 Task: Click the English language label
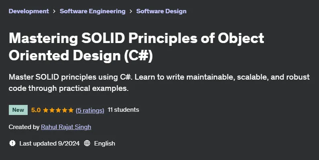tap(105, 143)
